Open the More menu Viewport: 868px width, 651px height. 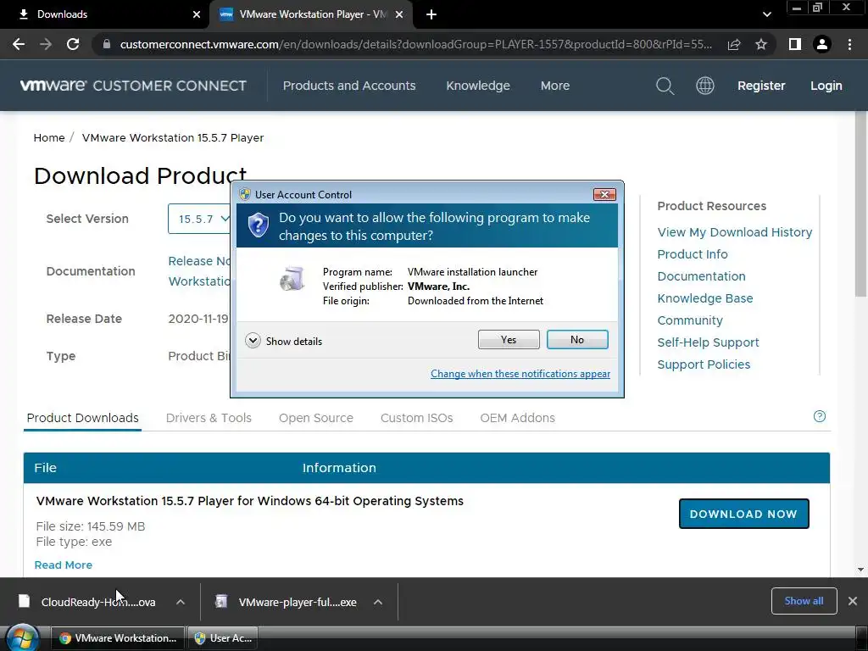pyautogui.click(x=555, y=86)
